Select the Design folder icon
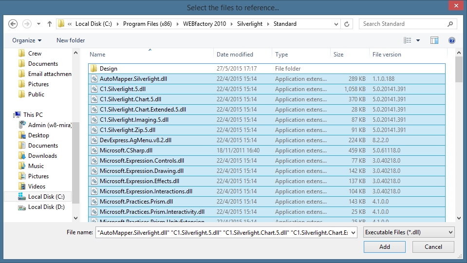This screenshot has height=263, width=467. [94, 69]
